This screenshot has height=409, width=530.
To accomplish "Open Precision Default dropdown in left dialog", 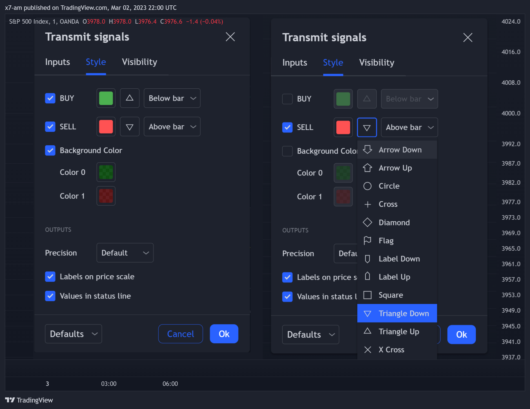I will tap(125, 253).
